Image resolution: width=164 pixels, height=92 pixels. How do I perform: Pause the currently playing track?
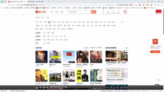44,88
